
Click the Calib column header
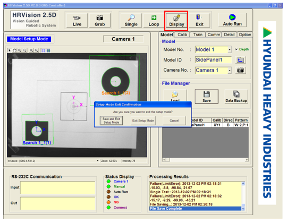click(217, 120)
